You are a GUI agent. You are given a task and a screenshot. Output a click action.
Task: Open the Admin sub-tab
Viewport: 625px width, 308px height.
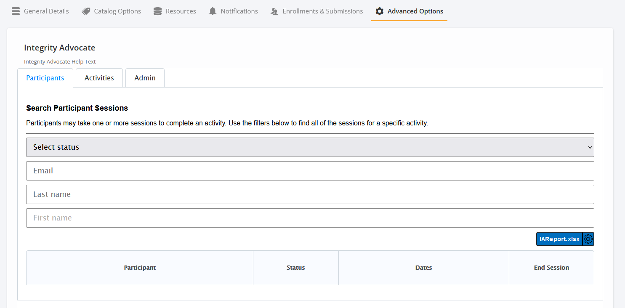(145, 78)
